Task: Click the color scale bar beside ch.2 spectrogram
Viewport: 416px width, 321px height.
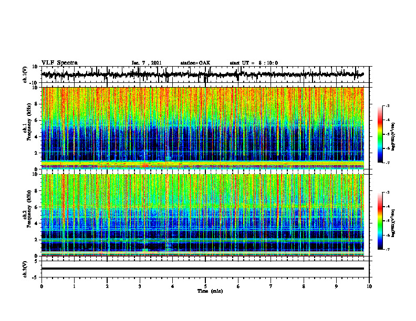Action: point(380,221)
